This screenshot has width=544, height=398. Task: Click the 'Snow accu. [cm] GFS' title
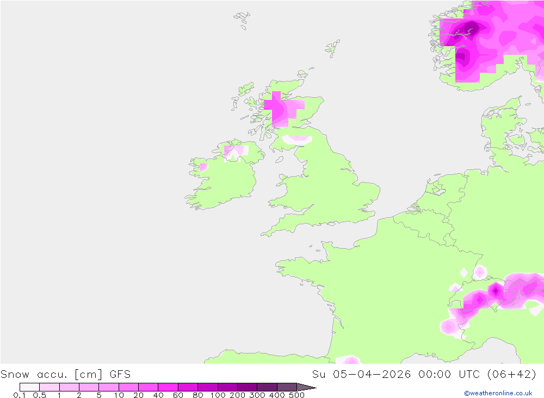coord(66,375)
